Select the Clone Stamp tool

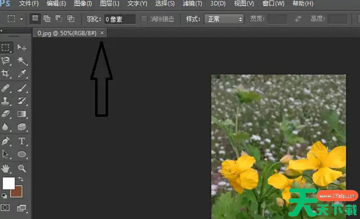pos(6,100)
